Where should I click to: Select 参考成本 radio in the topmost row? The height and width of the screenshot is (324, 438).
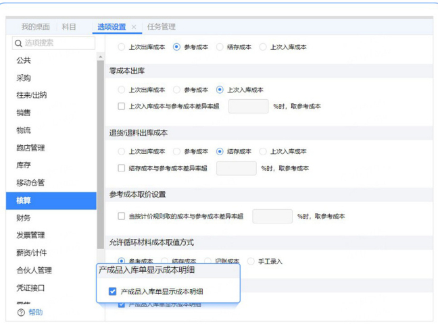(x=176, y=47)
